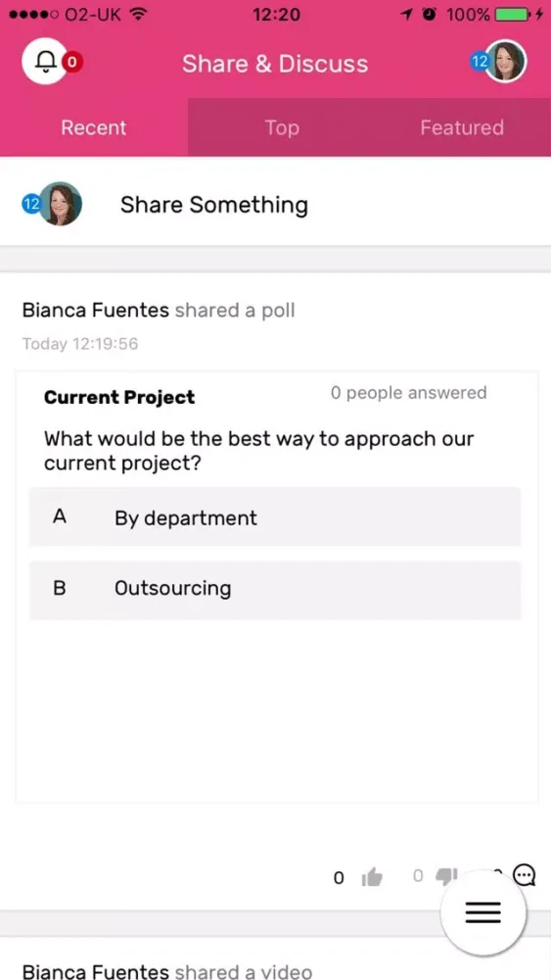Image resolution: width=551 pixels, height=980 pixels.
Task: View the 0 people answered count
Action: [408, 393]
